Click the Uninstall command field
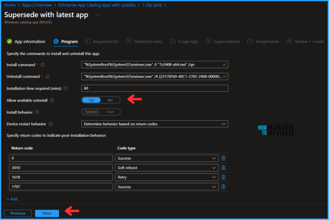This screenshot has height=220, width=329. pos(155,76)
